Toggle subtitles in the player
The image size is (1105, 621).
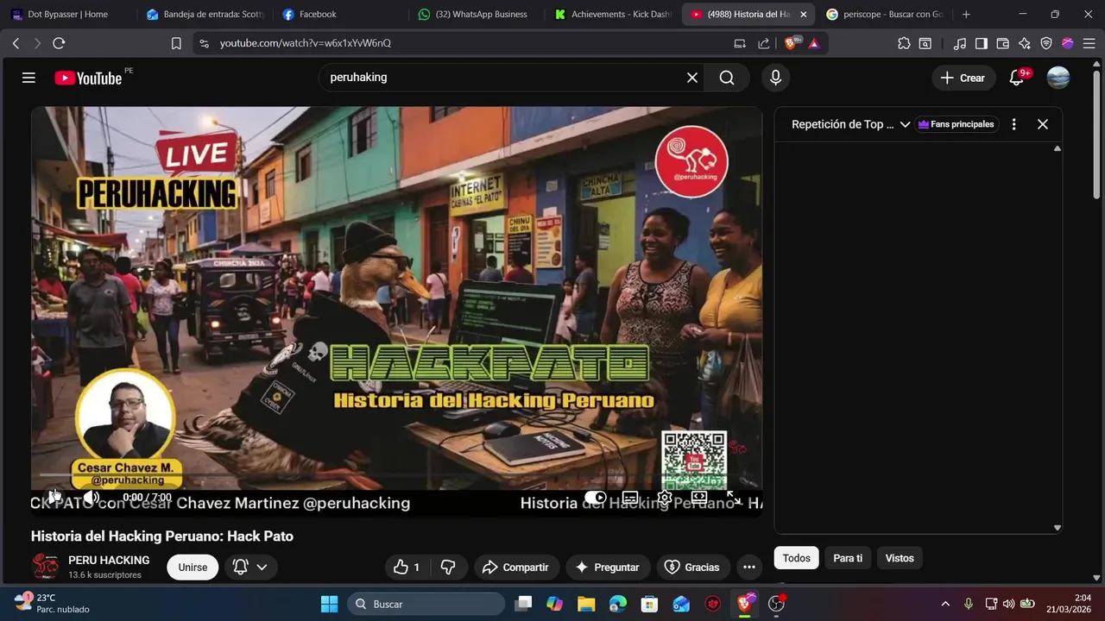(630, 498)
